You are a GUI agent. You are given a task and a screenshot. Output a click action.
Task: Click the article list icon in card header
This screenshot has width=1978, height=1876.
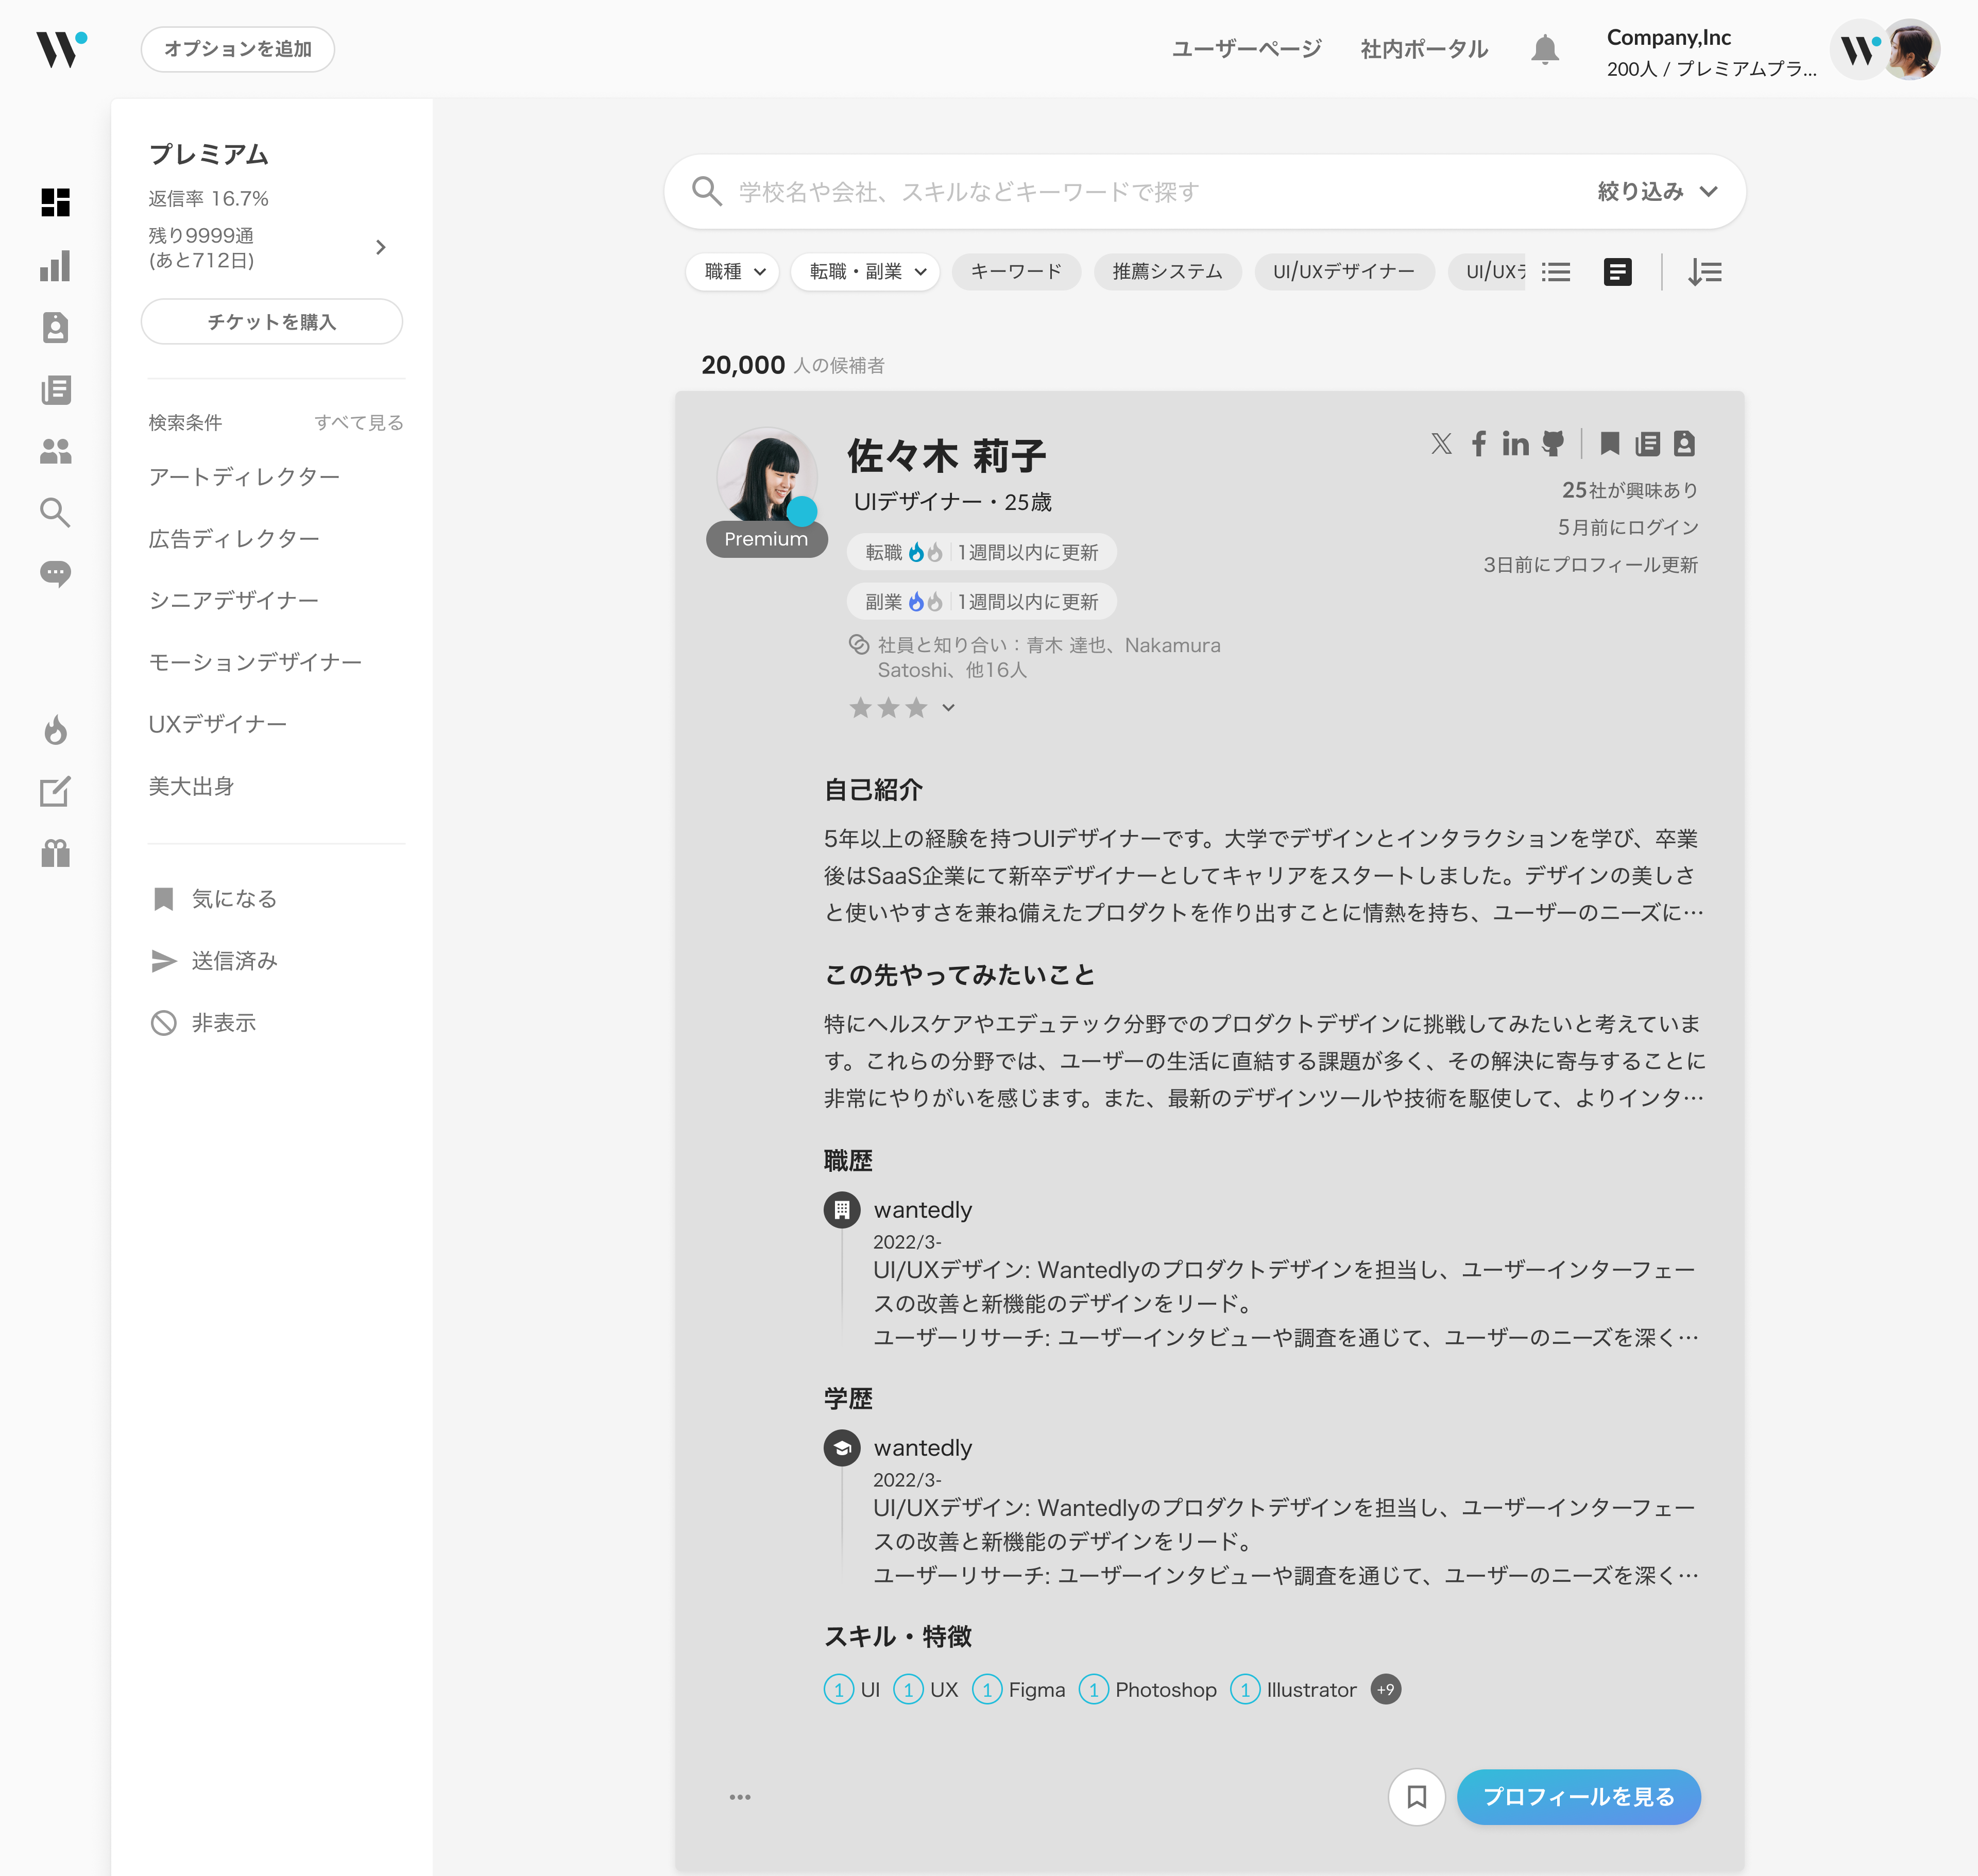pyautogui.click(x=1647, y=443)
